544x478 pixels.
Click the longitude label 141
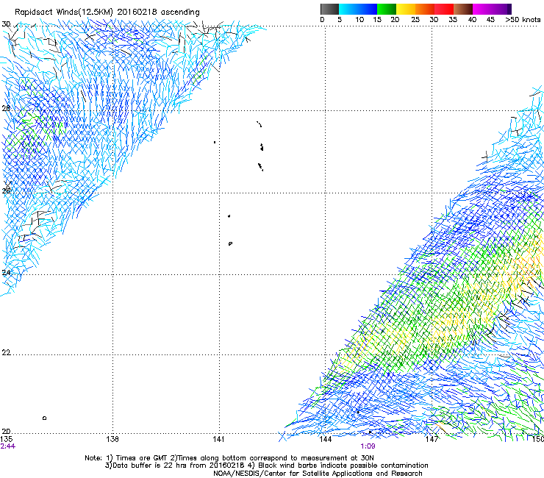[218, 439]
